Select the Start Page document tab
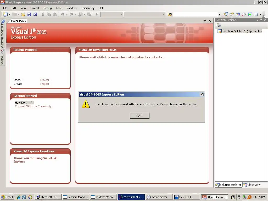 [18, 21]
